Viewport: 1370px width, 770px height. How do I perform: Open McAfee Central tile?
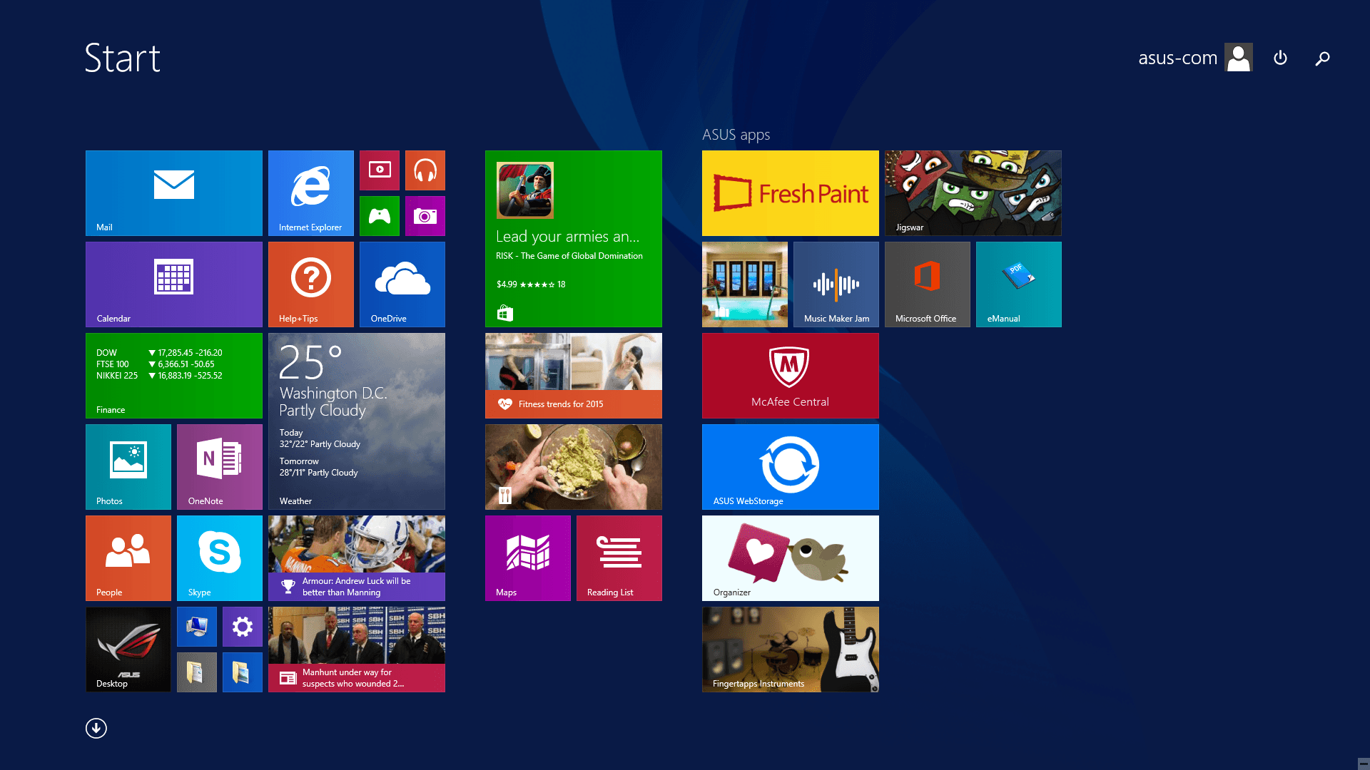790,375
